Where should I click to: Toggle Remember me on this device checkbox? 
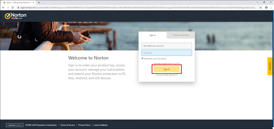pos(142,59)
